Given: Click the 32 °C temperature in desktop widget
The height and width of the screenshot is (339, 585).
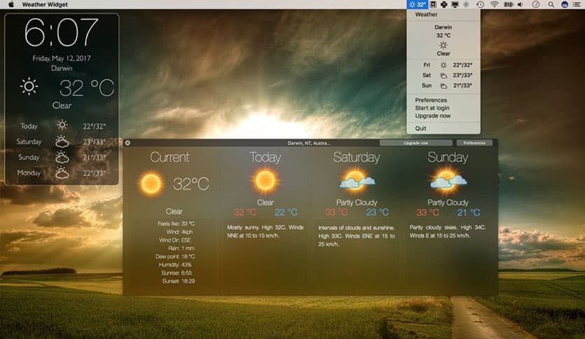Looking at the screenshot, I should click(87, 88).
